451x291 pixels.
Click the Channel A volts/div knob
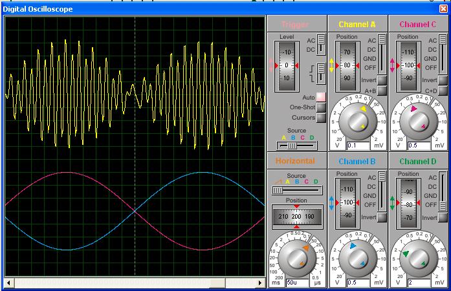pyautogui.click(x=358, y=121)
